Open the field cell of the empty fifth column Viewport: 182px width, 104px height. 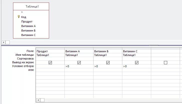click(x=165, y=51)
